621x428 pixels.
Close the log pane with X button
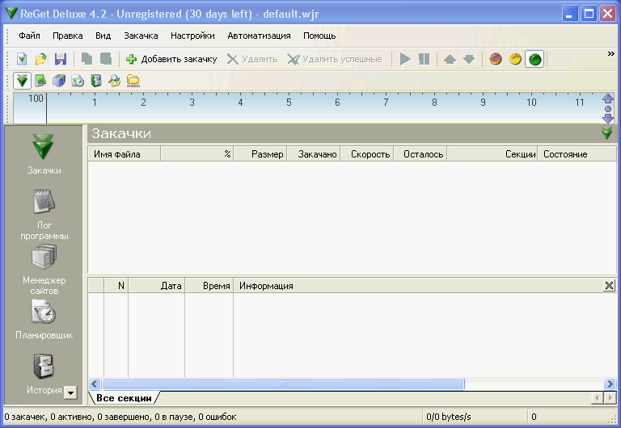click(x=609, y=285)
